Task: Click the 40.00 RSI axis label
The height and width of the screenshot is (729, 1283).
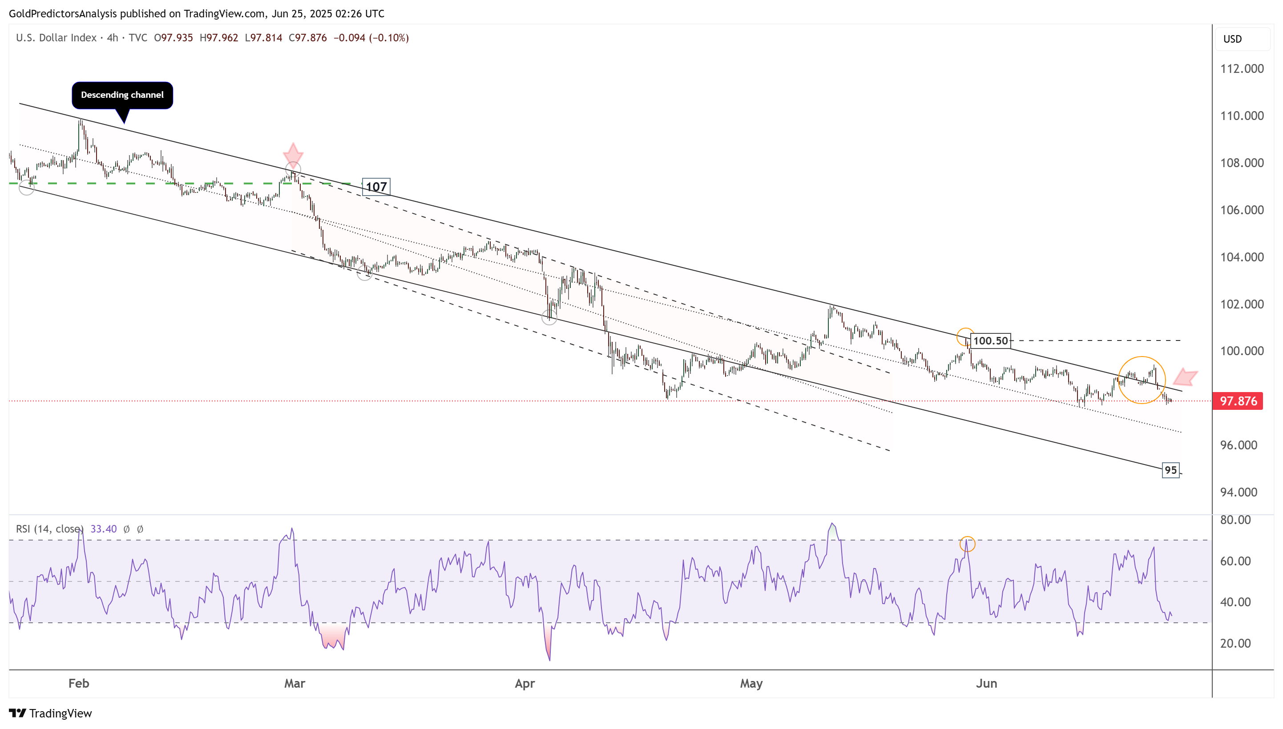Action: (x=1235, y=602)
